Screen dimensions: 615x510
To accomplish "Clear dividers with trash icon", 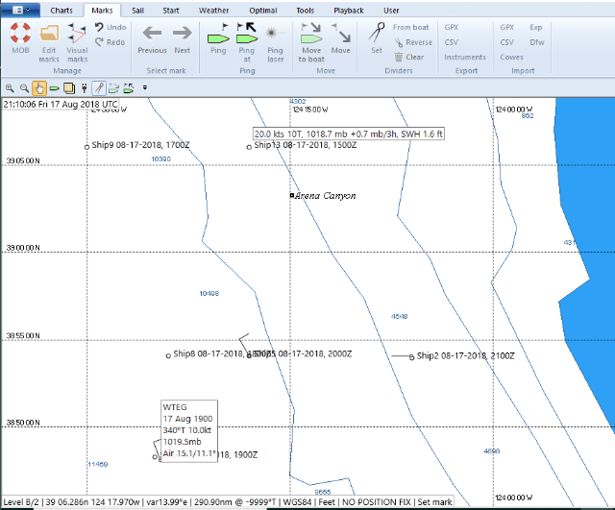I will click(409, 57).
